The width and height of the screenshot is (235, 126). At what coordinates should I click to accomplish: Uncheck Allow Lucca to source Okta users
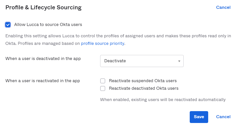pyautogui.click(x=8, y=25)
